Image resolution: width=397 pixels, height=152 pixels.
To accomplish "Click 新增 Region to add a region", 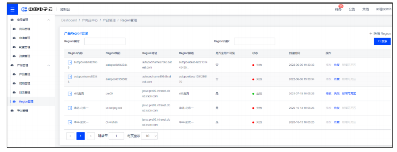I will (x=380, y=34).
